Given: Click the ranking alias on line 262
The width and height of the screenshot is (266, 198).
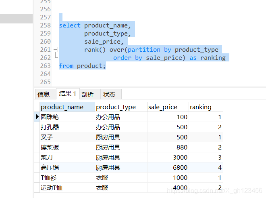Looking at the screenshot, I should (213, 58).
